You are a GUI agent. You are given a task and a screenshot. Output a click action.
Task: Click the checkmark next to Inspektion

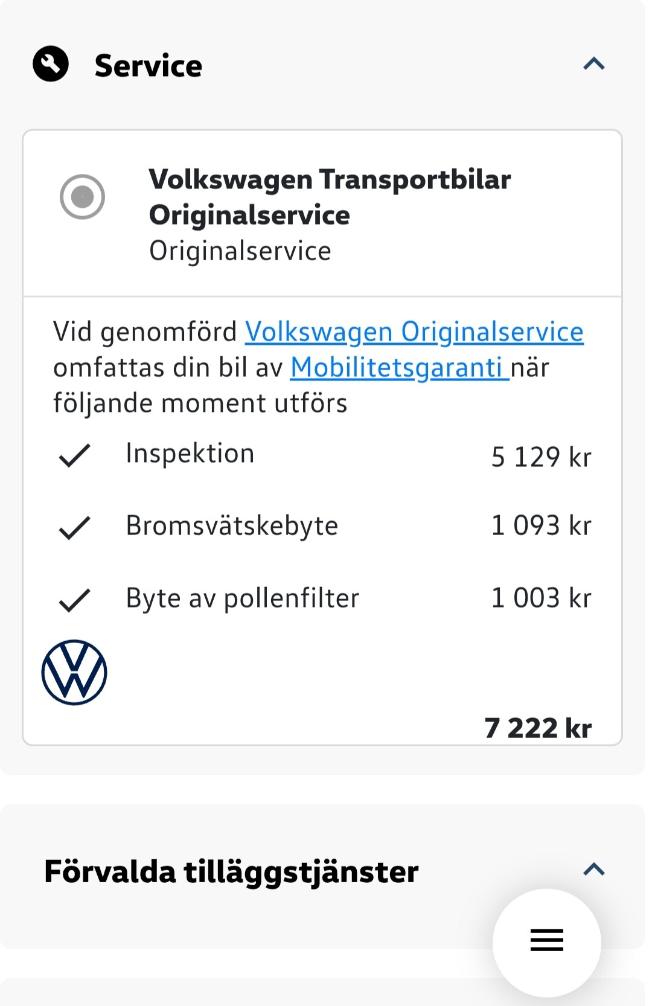(74, 455)
